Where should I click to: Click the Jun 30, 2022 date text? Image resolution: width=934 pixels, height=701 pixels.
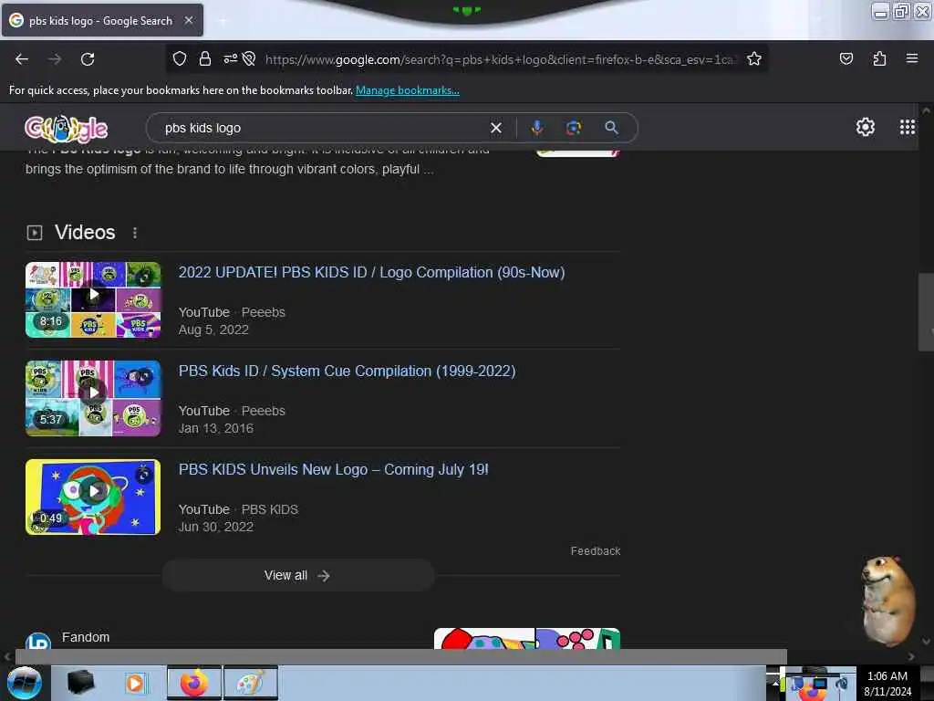[216, 527]
